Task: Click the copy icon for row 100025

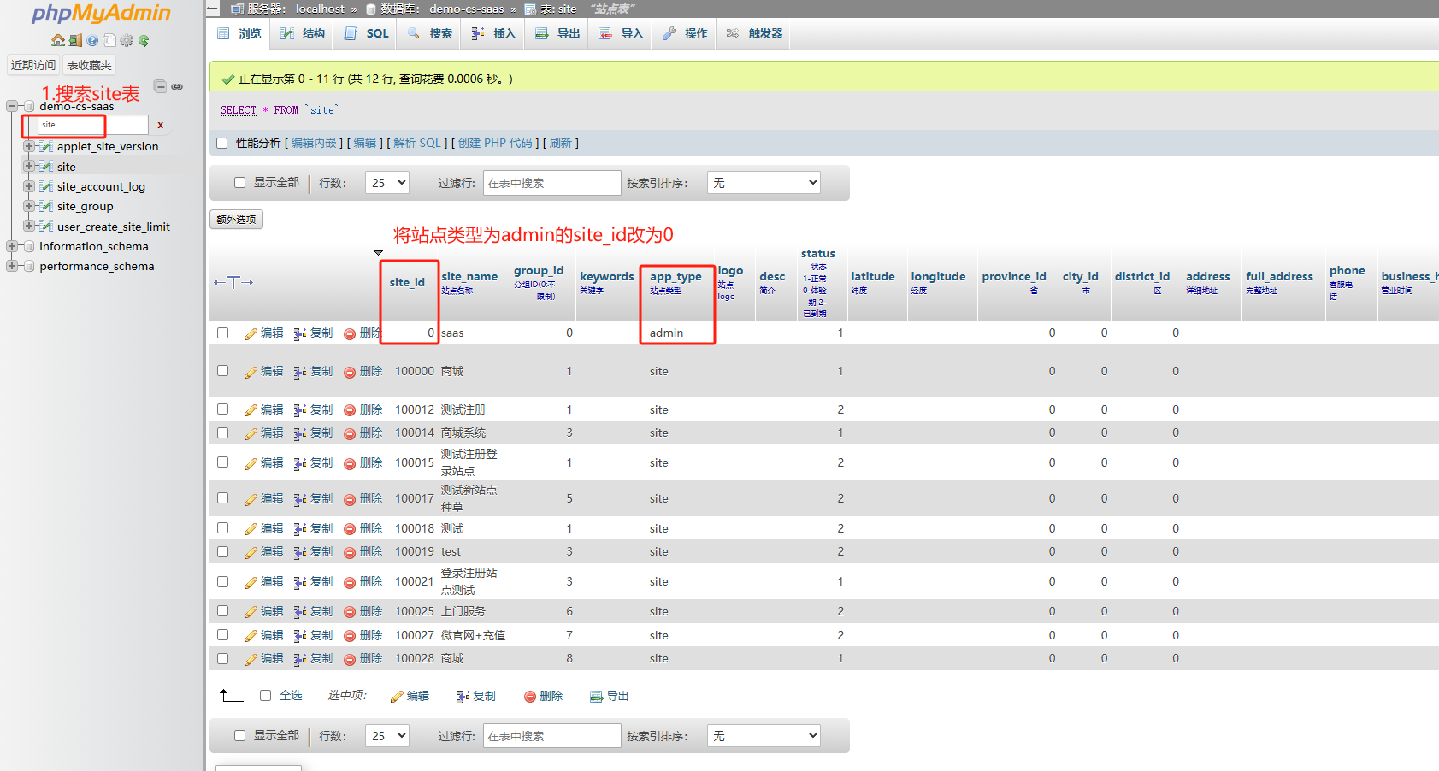Action: pyautogui.click(x=300, y=612)
